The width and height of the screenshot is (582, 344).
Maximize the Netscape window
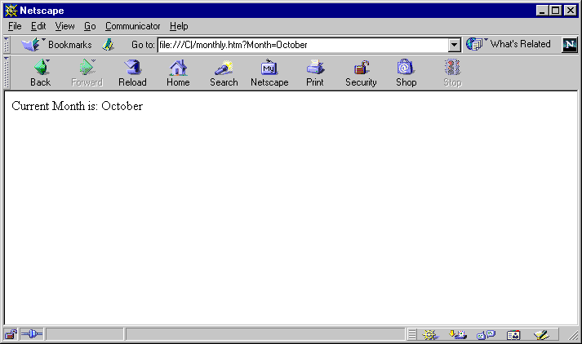point(556,11)
